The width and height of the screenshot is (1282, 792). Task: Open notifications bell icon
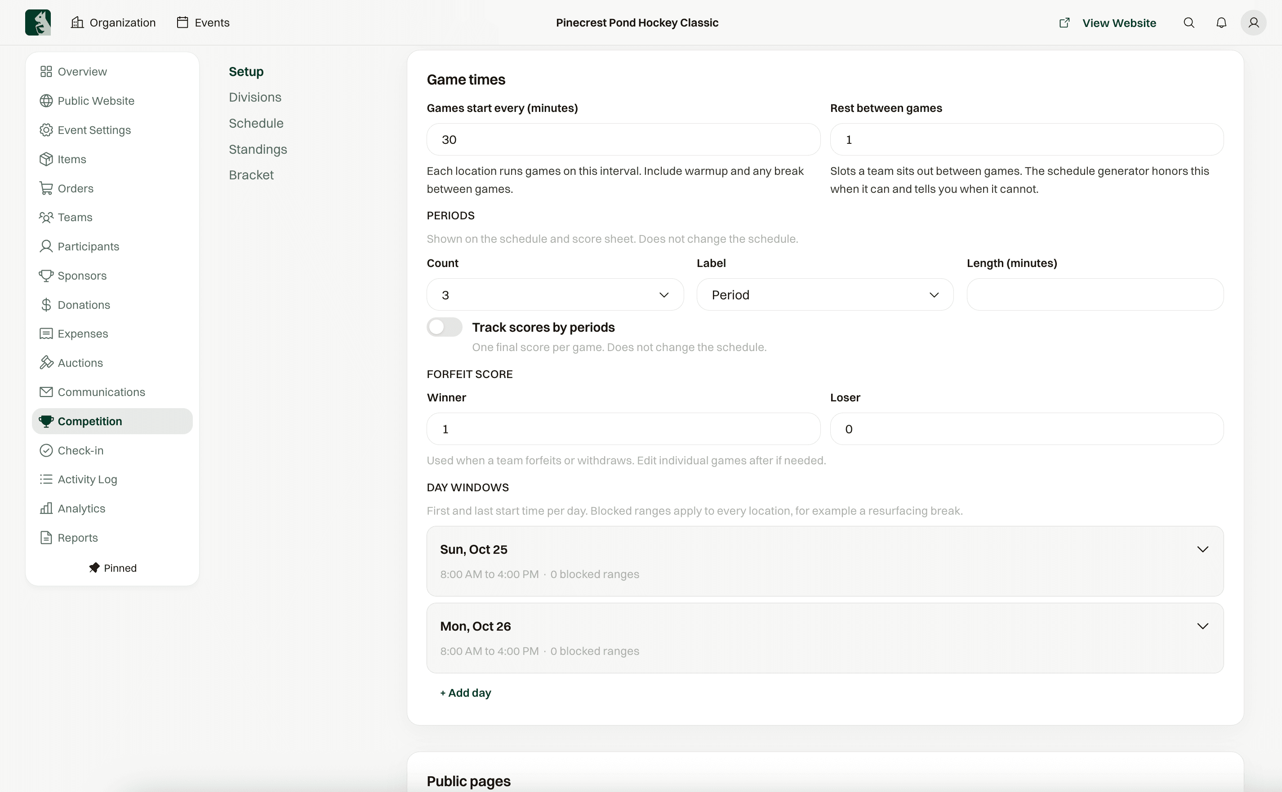point(1221,22)
